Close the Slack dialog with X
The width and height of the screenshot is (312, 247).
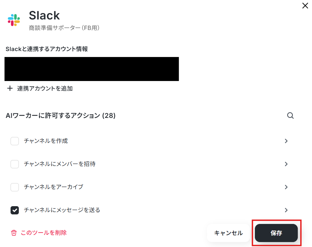click(x=305, y=6)
